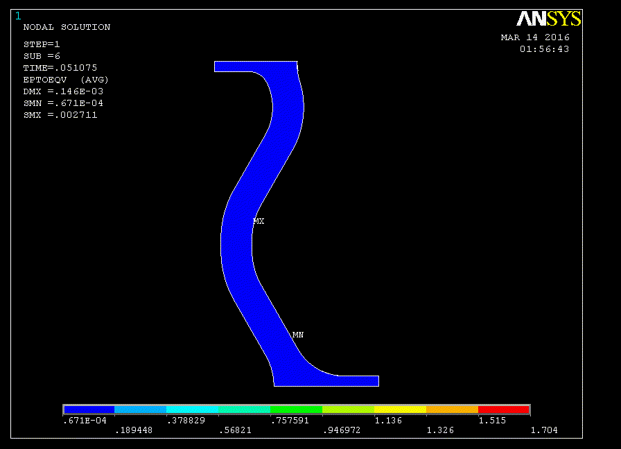Image resolution: width=621 pixels, height=449 pixels.
Task: Click the SMX =.002711 value
Action: tap(60, 115)
